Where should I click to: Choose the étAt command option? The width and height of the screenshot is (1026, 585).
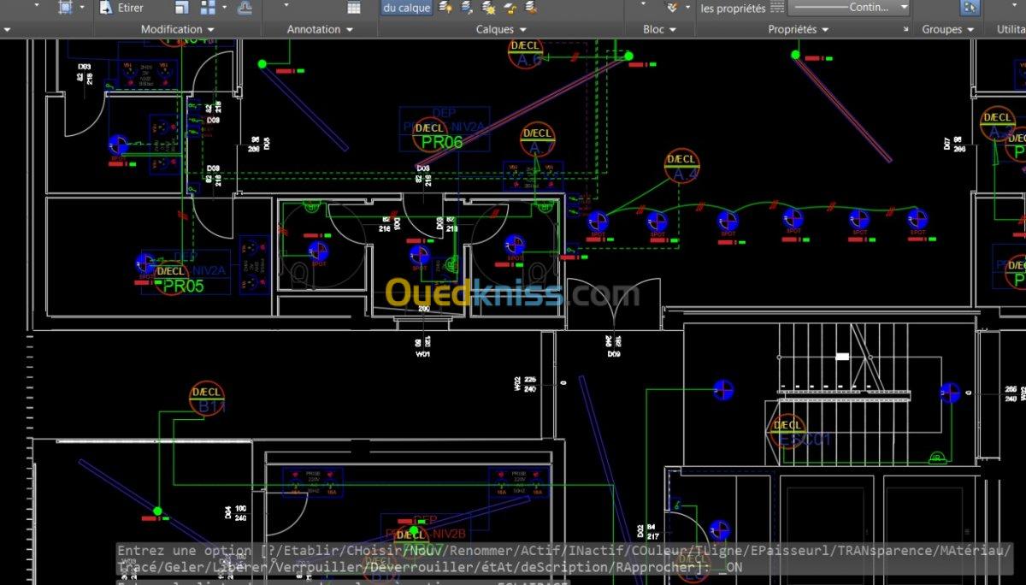pos(497,567)
